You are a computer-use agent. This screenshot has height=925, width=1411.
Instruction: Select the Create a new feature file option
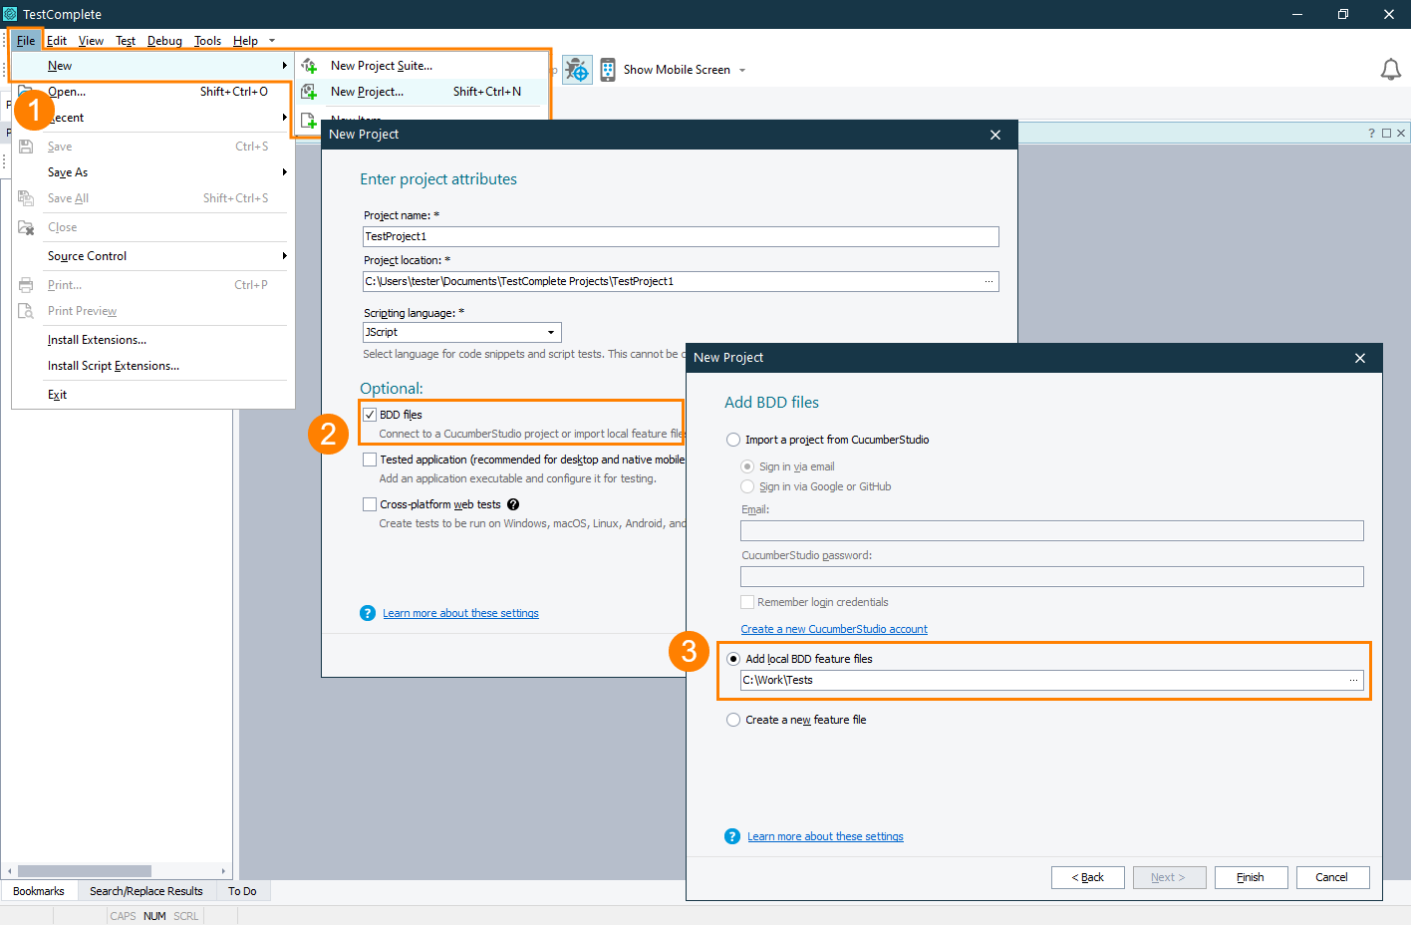[733, 719]
